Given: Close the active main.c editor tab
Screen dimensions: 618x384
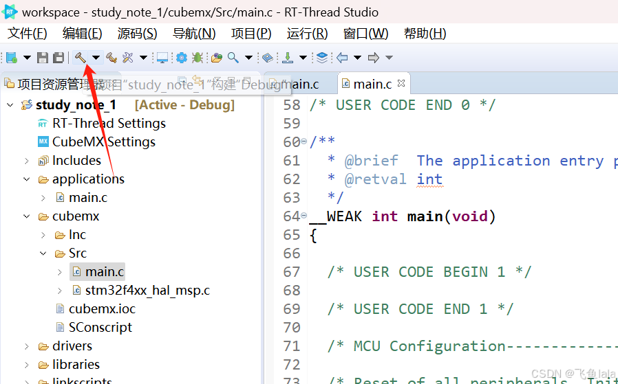Looking at the screenshot, I should pos(401,83).
